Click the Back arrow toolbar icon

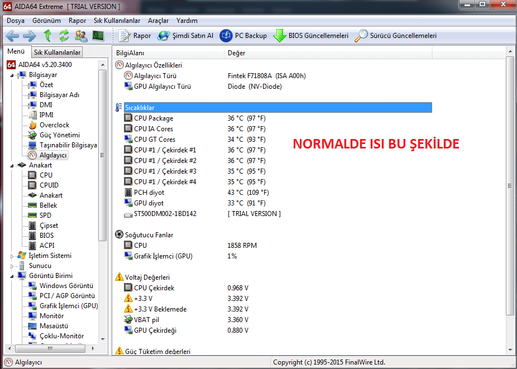coord(12,36)
